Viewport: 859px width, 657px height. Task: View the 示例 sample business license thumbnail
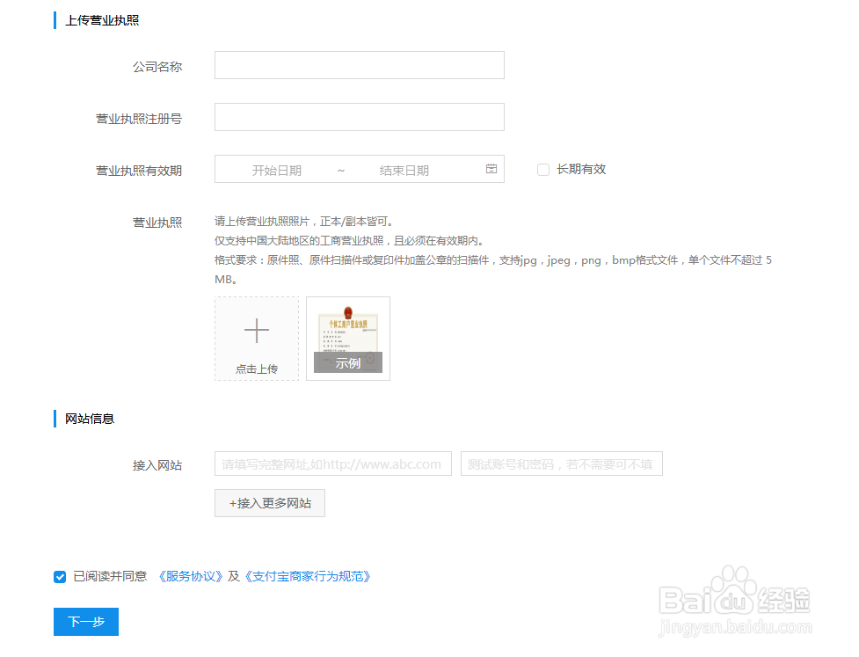tap(347, 338)
